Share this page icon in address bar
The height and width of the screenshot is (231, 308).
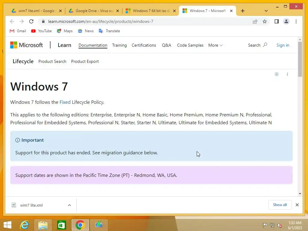click(x=255, y=21)
